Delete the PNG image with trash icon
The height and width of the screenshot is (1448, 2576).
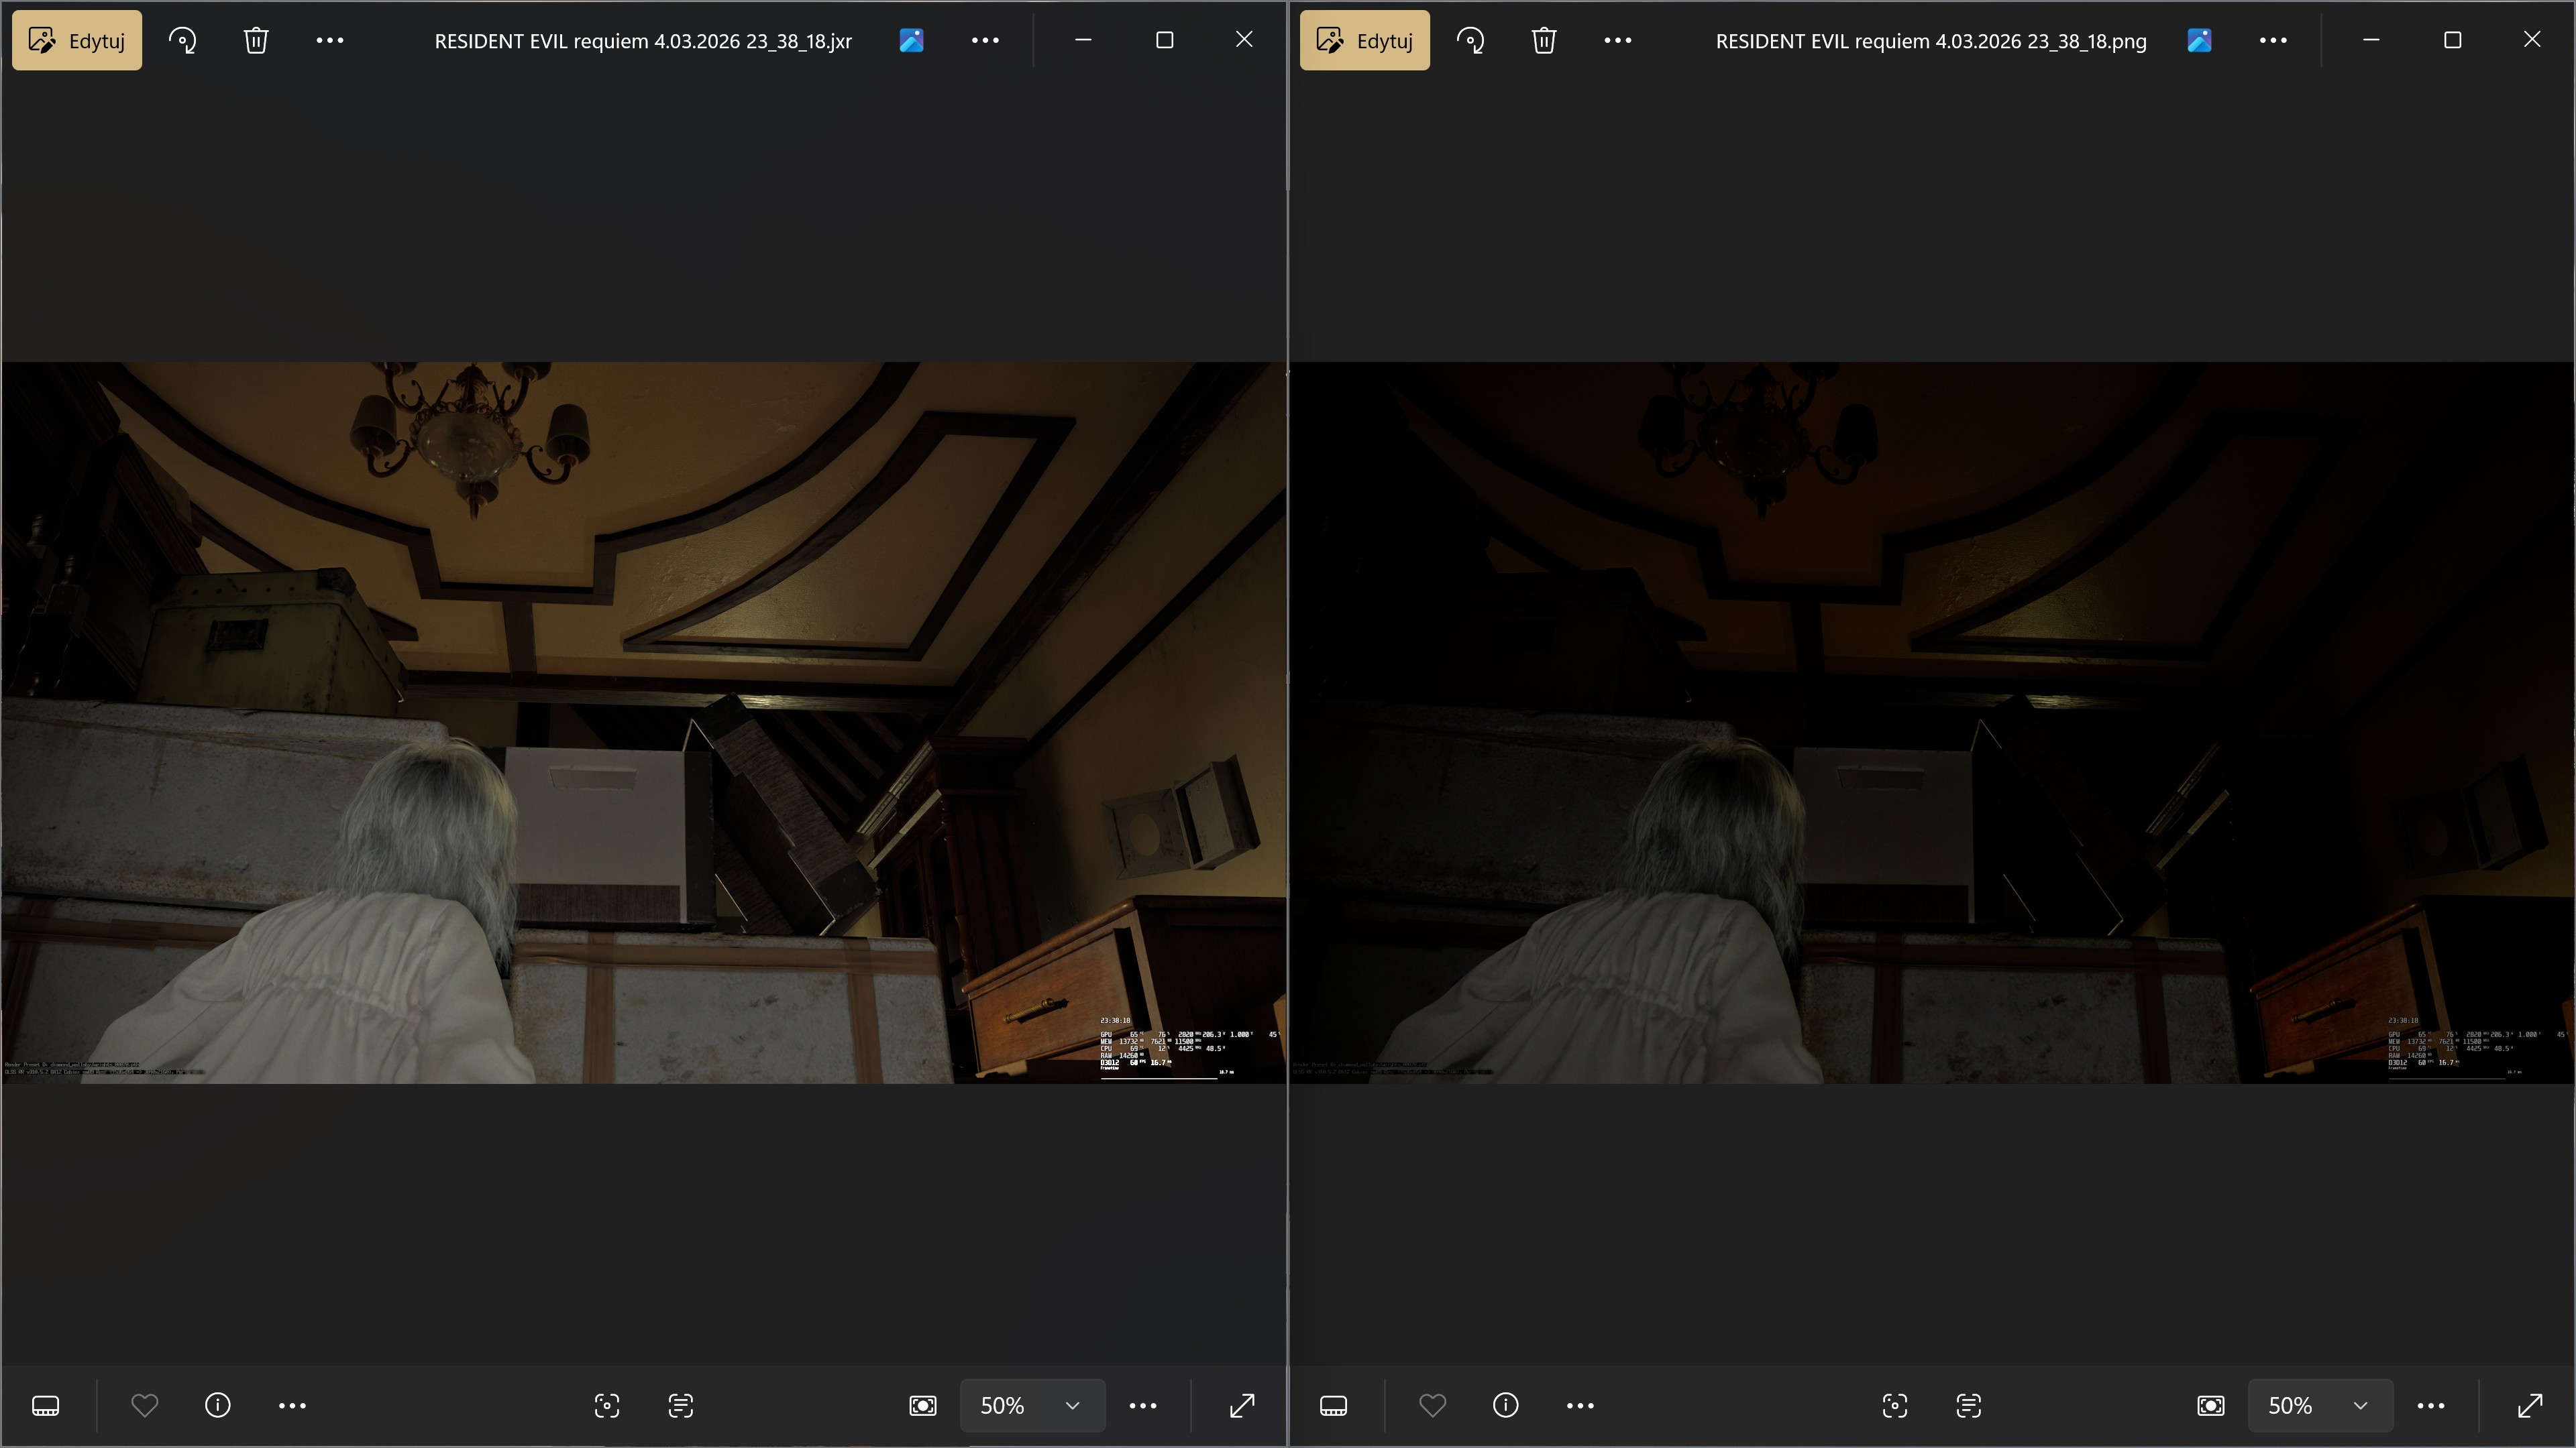pyautogui.click(x=1543, y=41)
